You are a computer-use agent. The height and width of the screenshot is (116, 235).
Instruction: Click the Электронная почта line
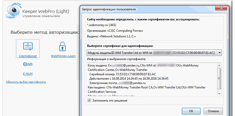click(x=118, y=83)
